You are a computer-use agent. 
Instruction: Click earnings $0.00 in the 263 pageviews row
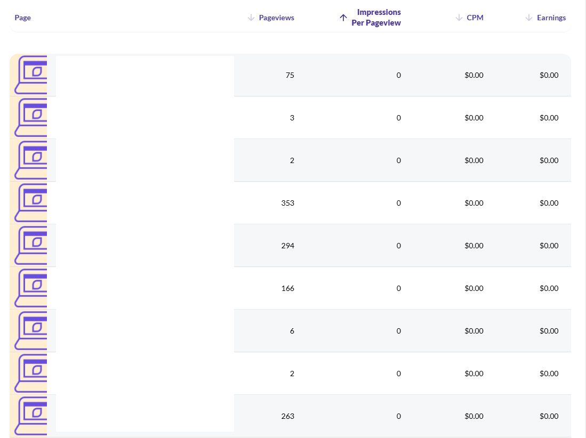pos(549,416)
